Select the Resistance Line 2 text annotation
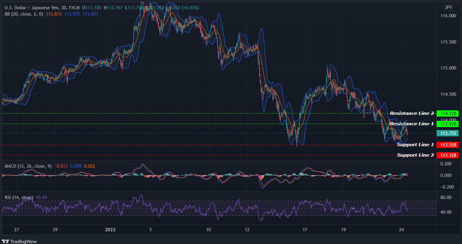462x244 pixels. point(413,113)
